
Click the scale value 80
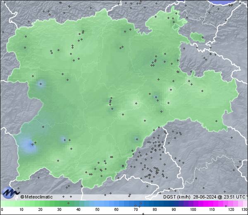coord(155,210)
